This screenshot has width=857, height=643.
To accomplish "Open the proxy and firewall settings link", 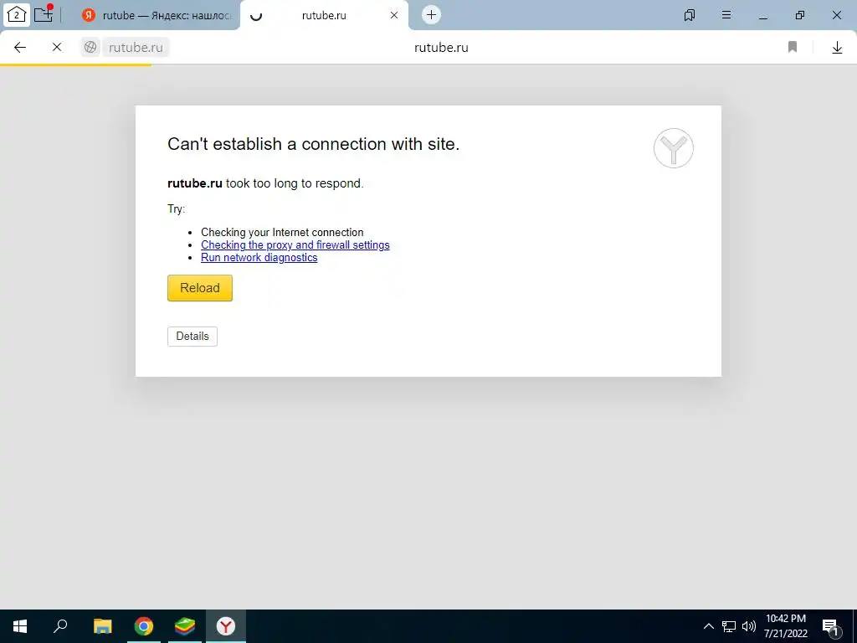I will 295,245.
